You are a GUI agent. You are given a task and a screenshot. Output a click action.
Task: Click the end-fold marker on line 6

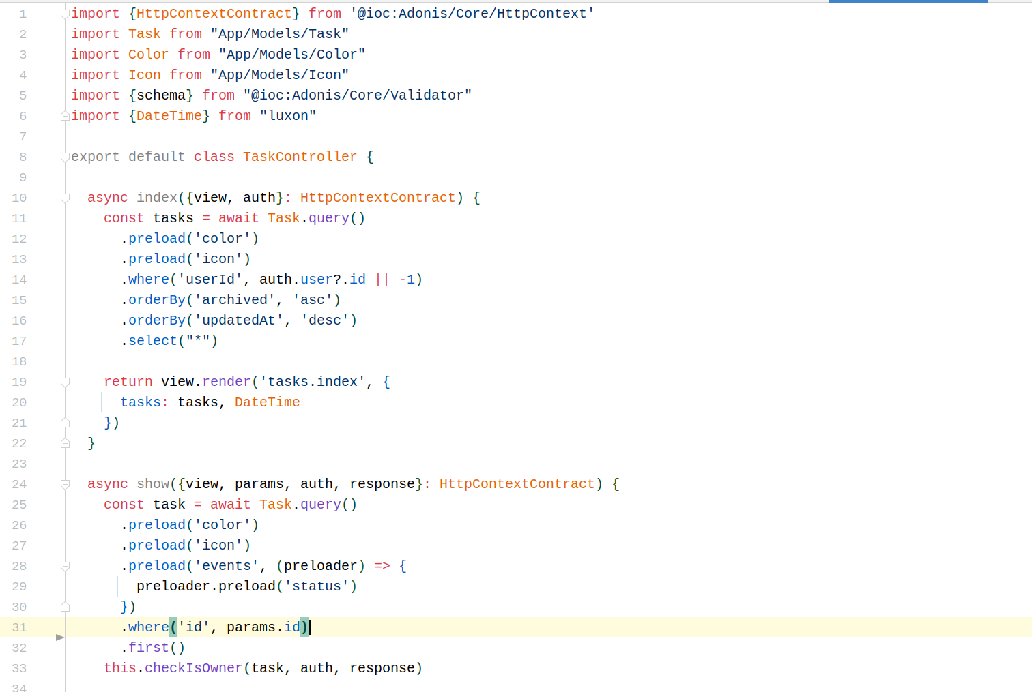65,116
